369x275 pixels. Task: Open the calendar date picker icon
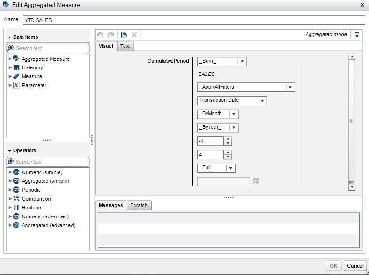pyautogui.click(x=256, y=181)
